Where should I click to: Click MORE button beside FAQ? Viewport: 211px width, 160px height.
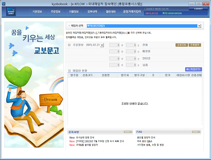pos(196,132)
